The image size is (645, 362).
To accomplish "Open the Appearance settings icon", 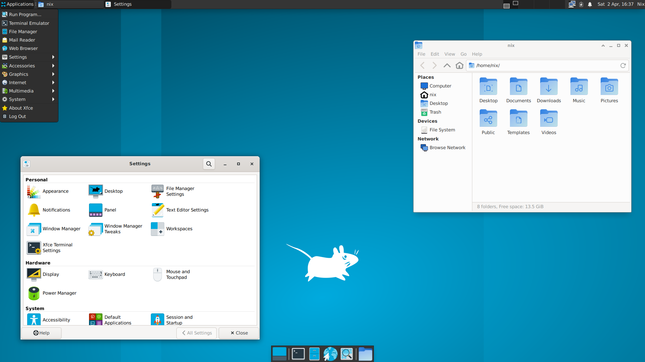I will (34, 191).
